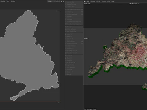Image resolution: width=147 pixels, height=110 pixels.
Task: Select the Line Up UV command
Action: [74, 39]
